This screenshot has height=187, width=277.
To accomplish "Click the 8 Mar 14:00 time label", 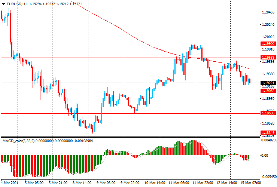I will tap(82, 183).
